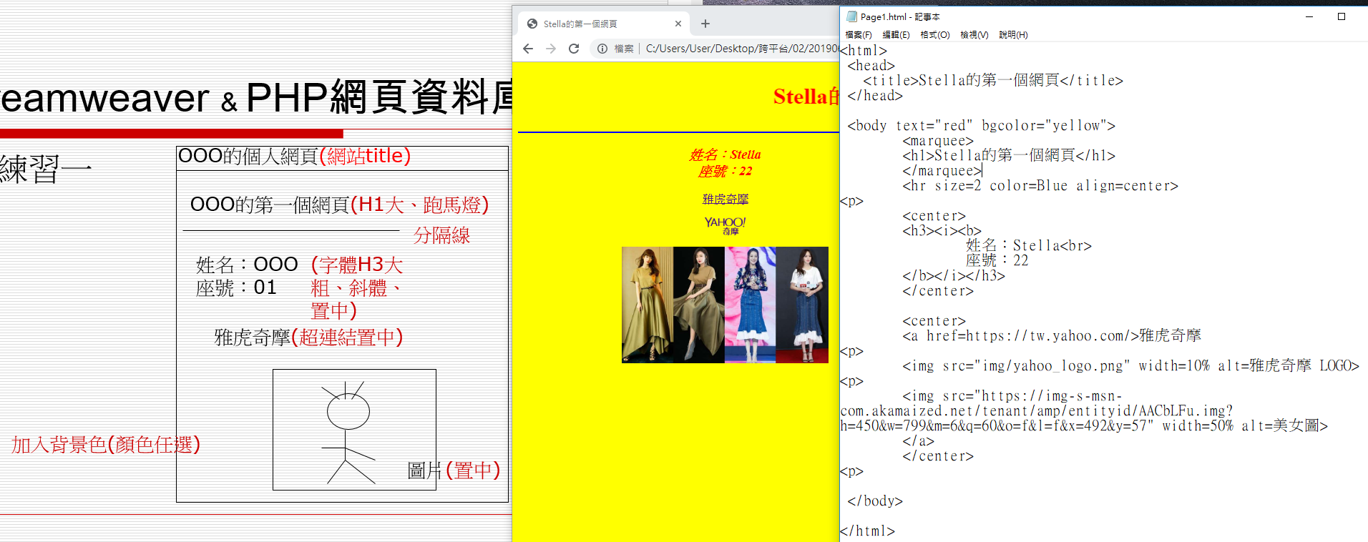1368x542 pixels.
Task: Open the 說明(H) menu in Notepad
Action: (1013, 34)
